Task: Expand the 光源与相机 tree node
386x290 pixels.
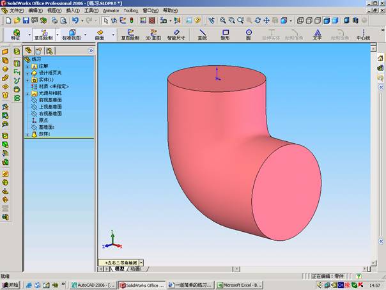Action: [27, 94]
